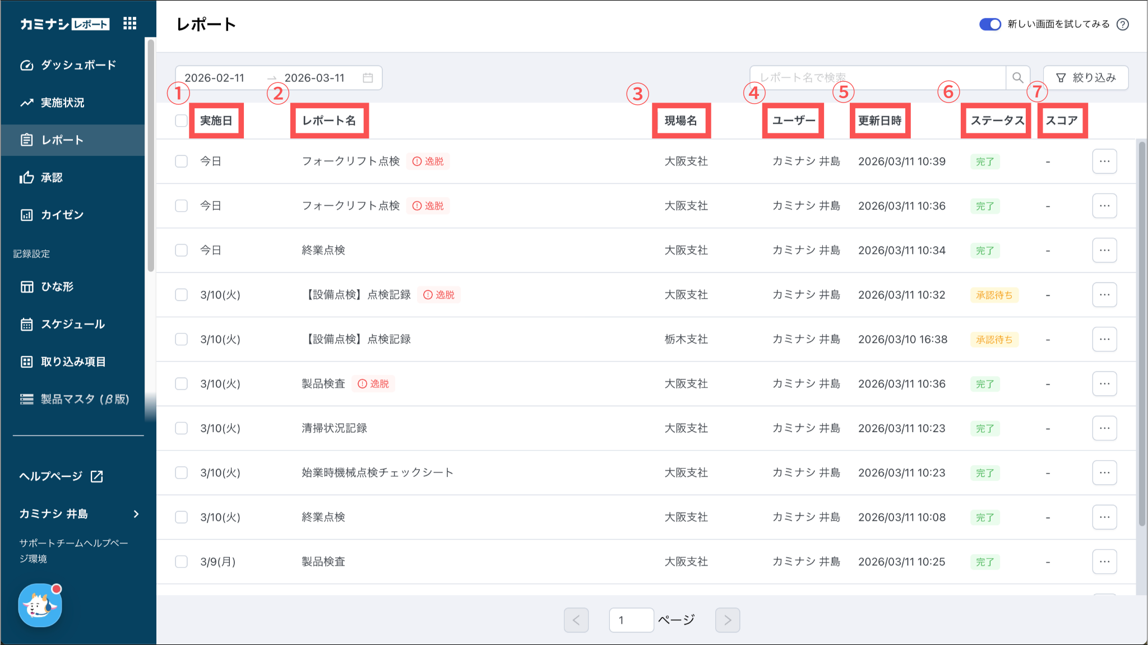Navigate to スケジュール in sidebar

[x=72, y=324]
